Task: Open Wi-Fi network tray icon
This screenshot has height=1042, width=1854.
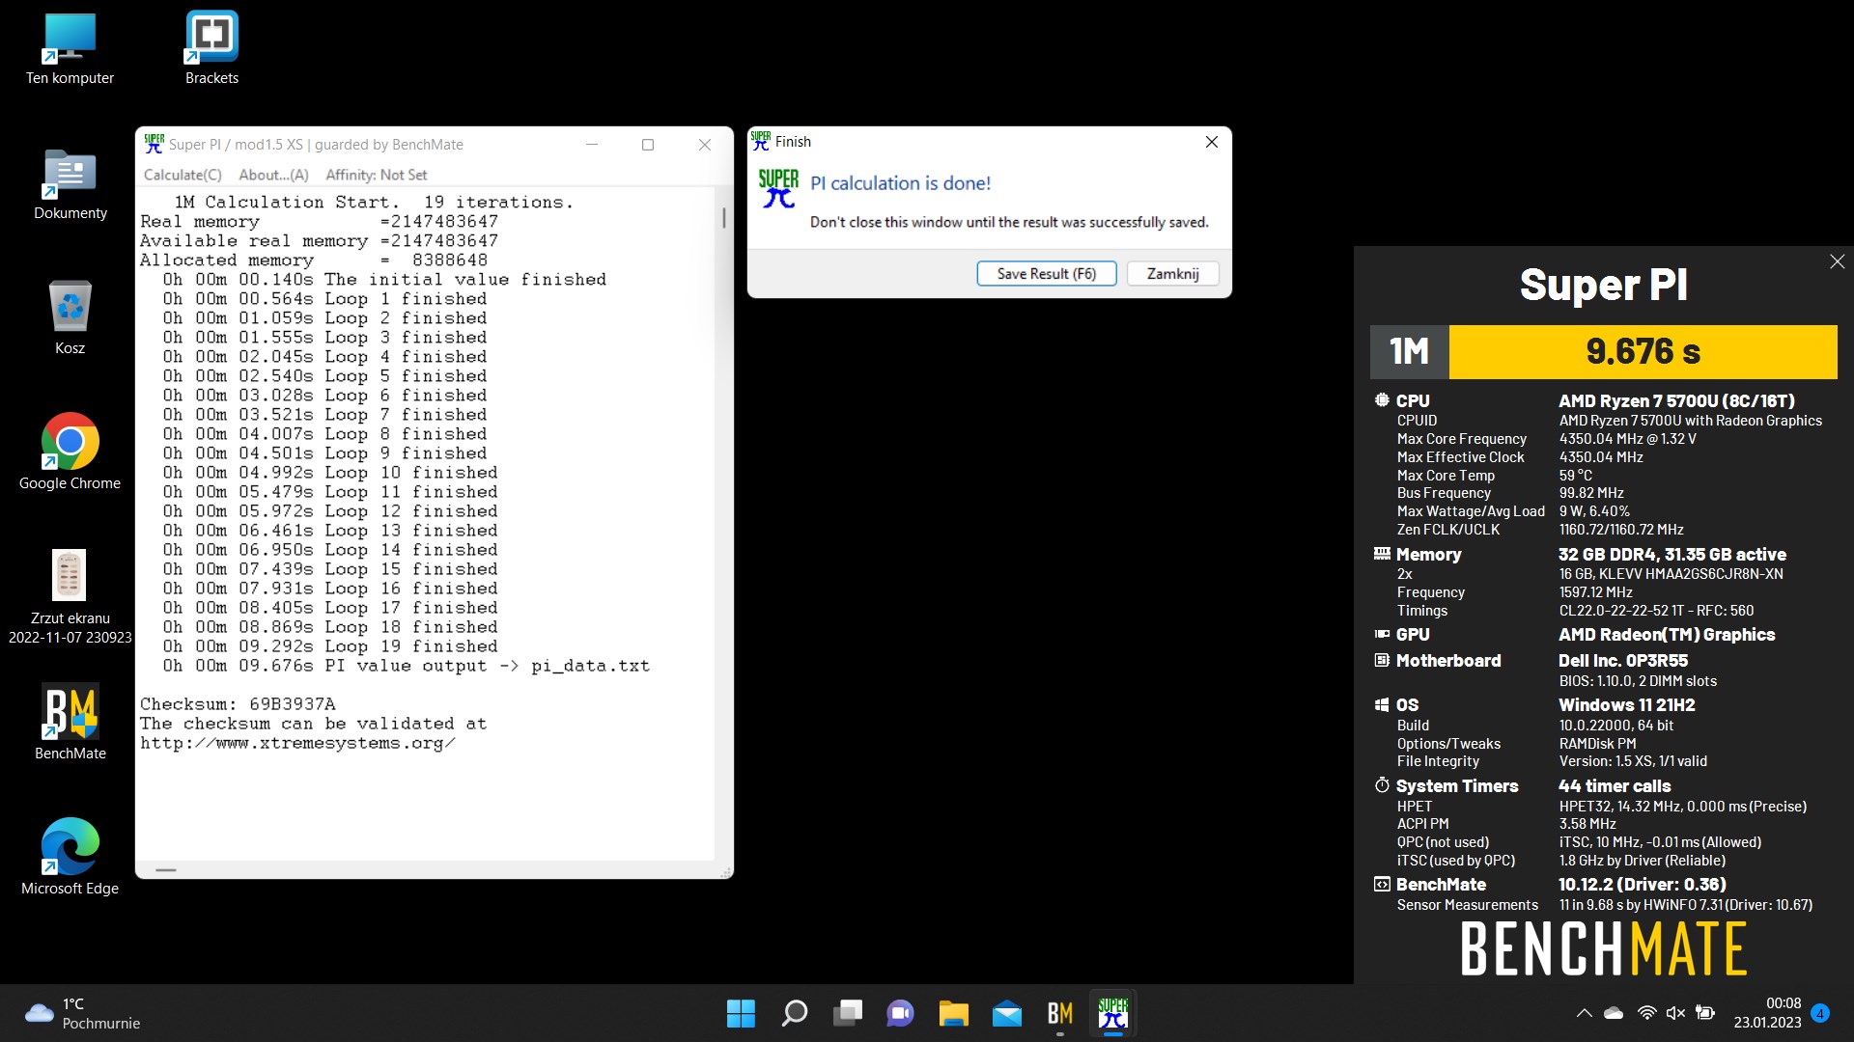Action: coord(1646,1013)
